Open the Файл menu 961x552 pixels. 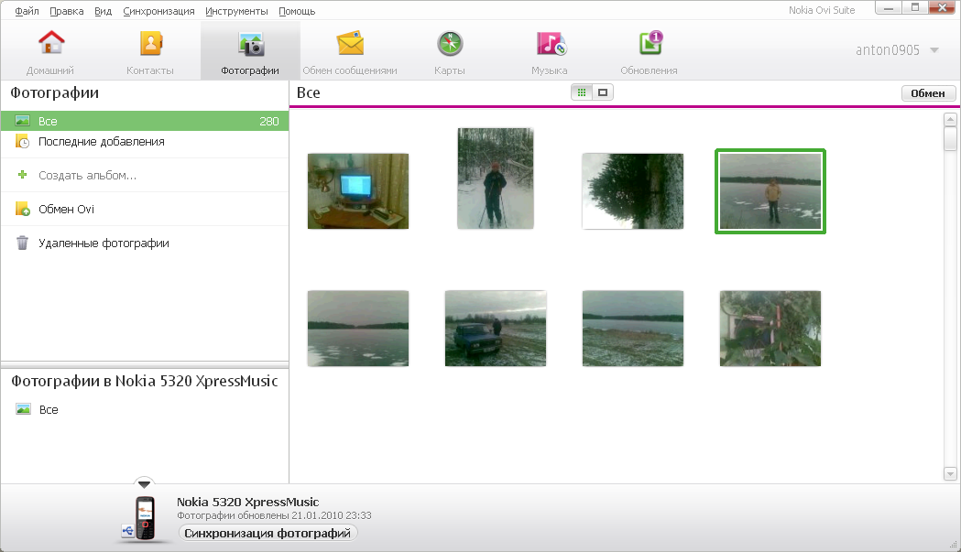[27, 11]
